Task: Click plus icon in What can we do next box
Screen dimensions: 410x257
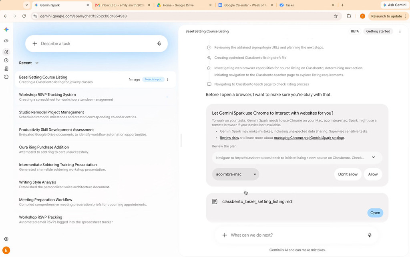Action: 225,235
